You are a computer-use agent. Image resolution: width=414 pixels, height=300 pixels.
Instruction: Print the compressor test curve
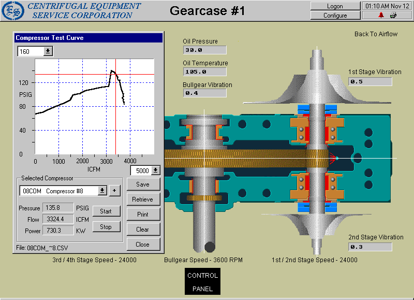click(143, 215)
